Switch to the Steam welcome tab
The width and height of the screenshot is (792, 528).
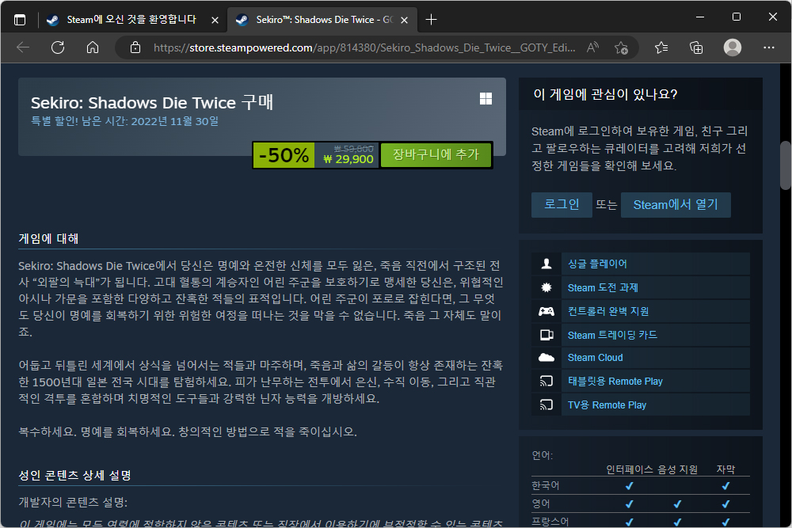click(132, 20)
